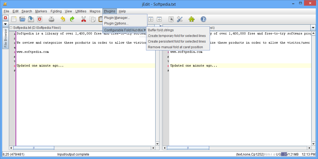Open the Macros menu
Viewport: 318px width, 159px height.
[x=95, y=11]
